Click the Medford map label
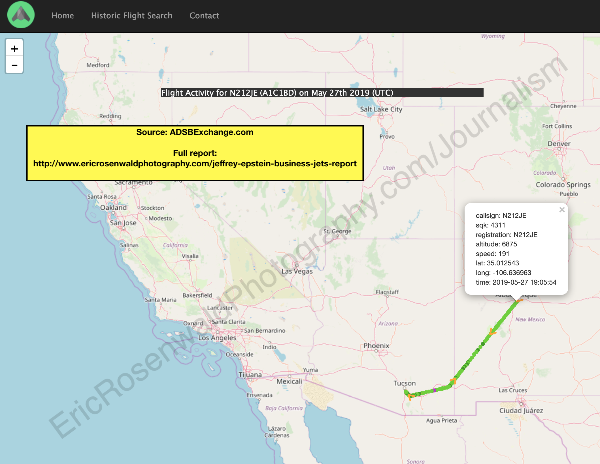 click(98, 65)
